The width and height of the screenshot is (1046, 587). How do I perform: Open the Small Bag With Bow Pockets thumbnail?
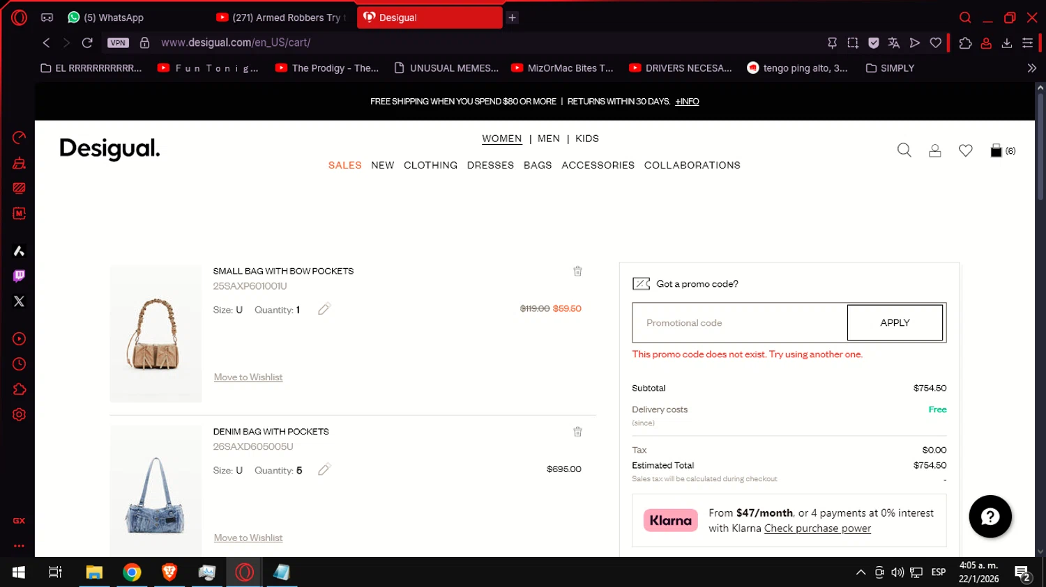tap(156, 334)
